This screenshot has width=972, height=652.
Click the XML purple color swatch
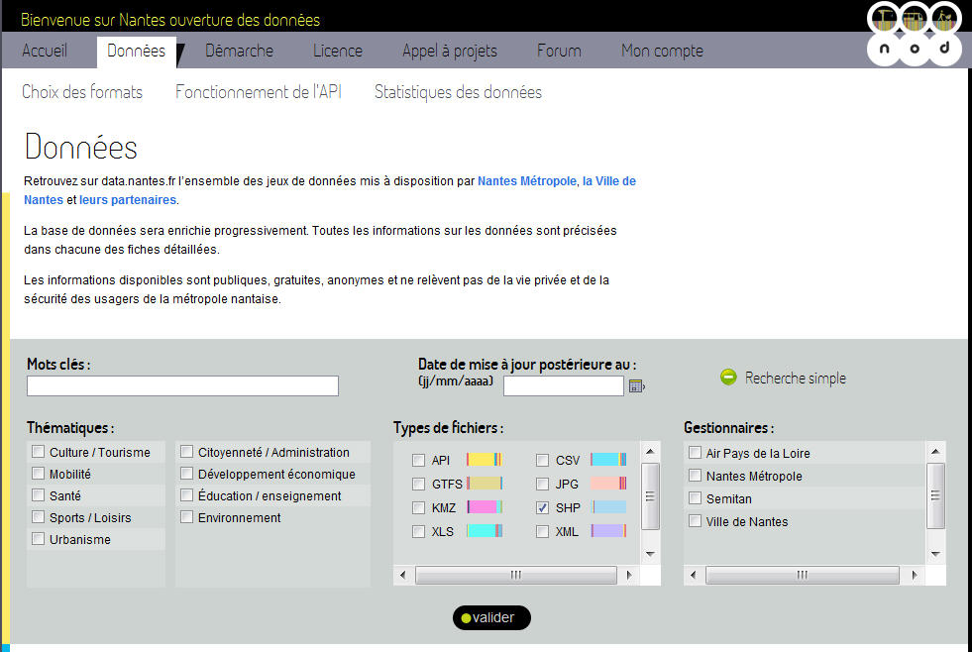(608, 530)
